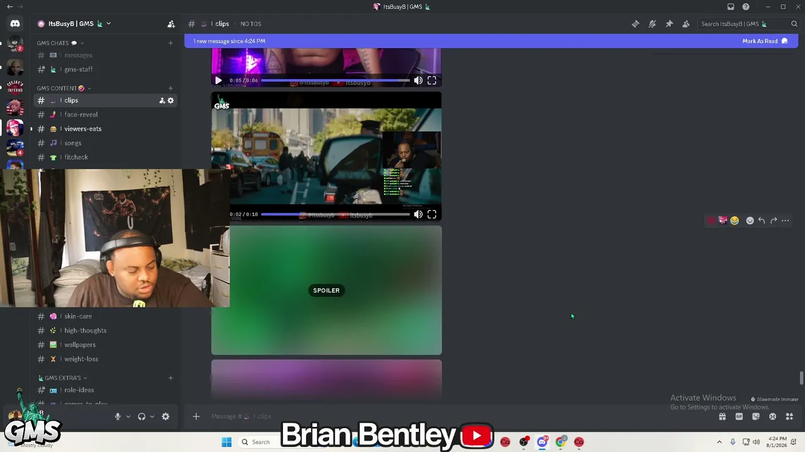Add reaction to the hovered message
Image resolution: width=805 pixels, height=452 pixels.
pos(750,220)
